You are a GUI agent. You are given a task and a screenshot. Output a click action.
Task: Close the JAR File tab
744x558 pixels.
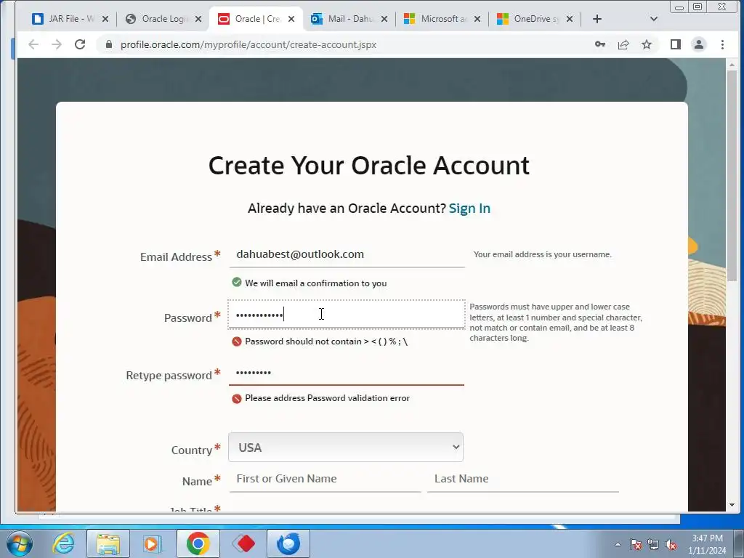(x=105, y=19)
